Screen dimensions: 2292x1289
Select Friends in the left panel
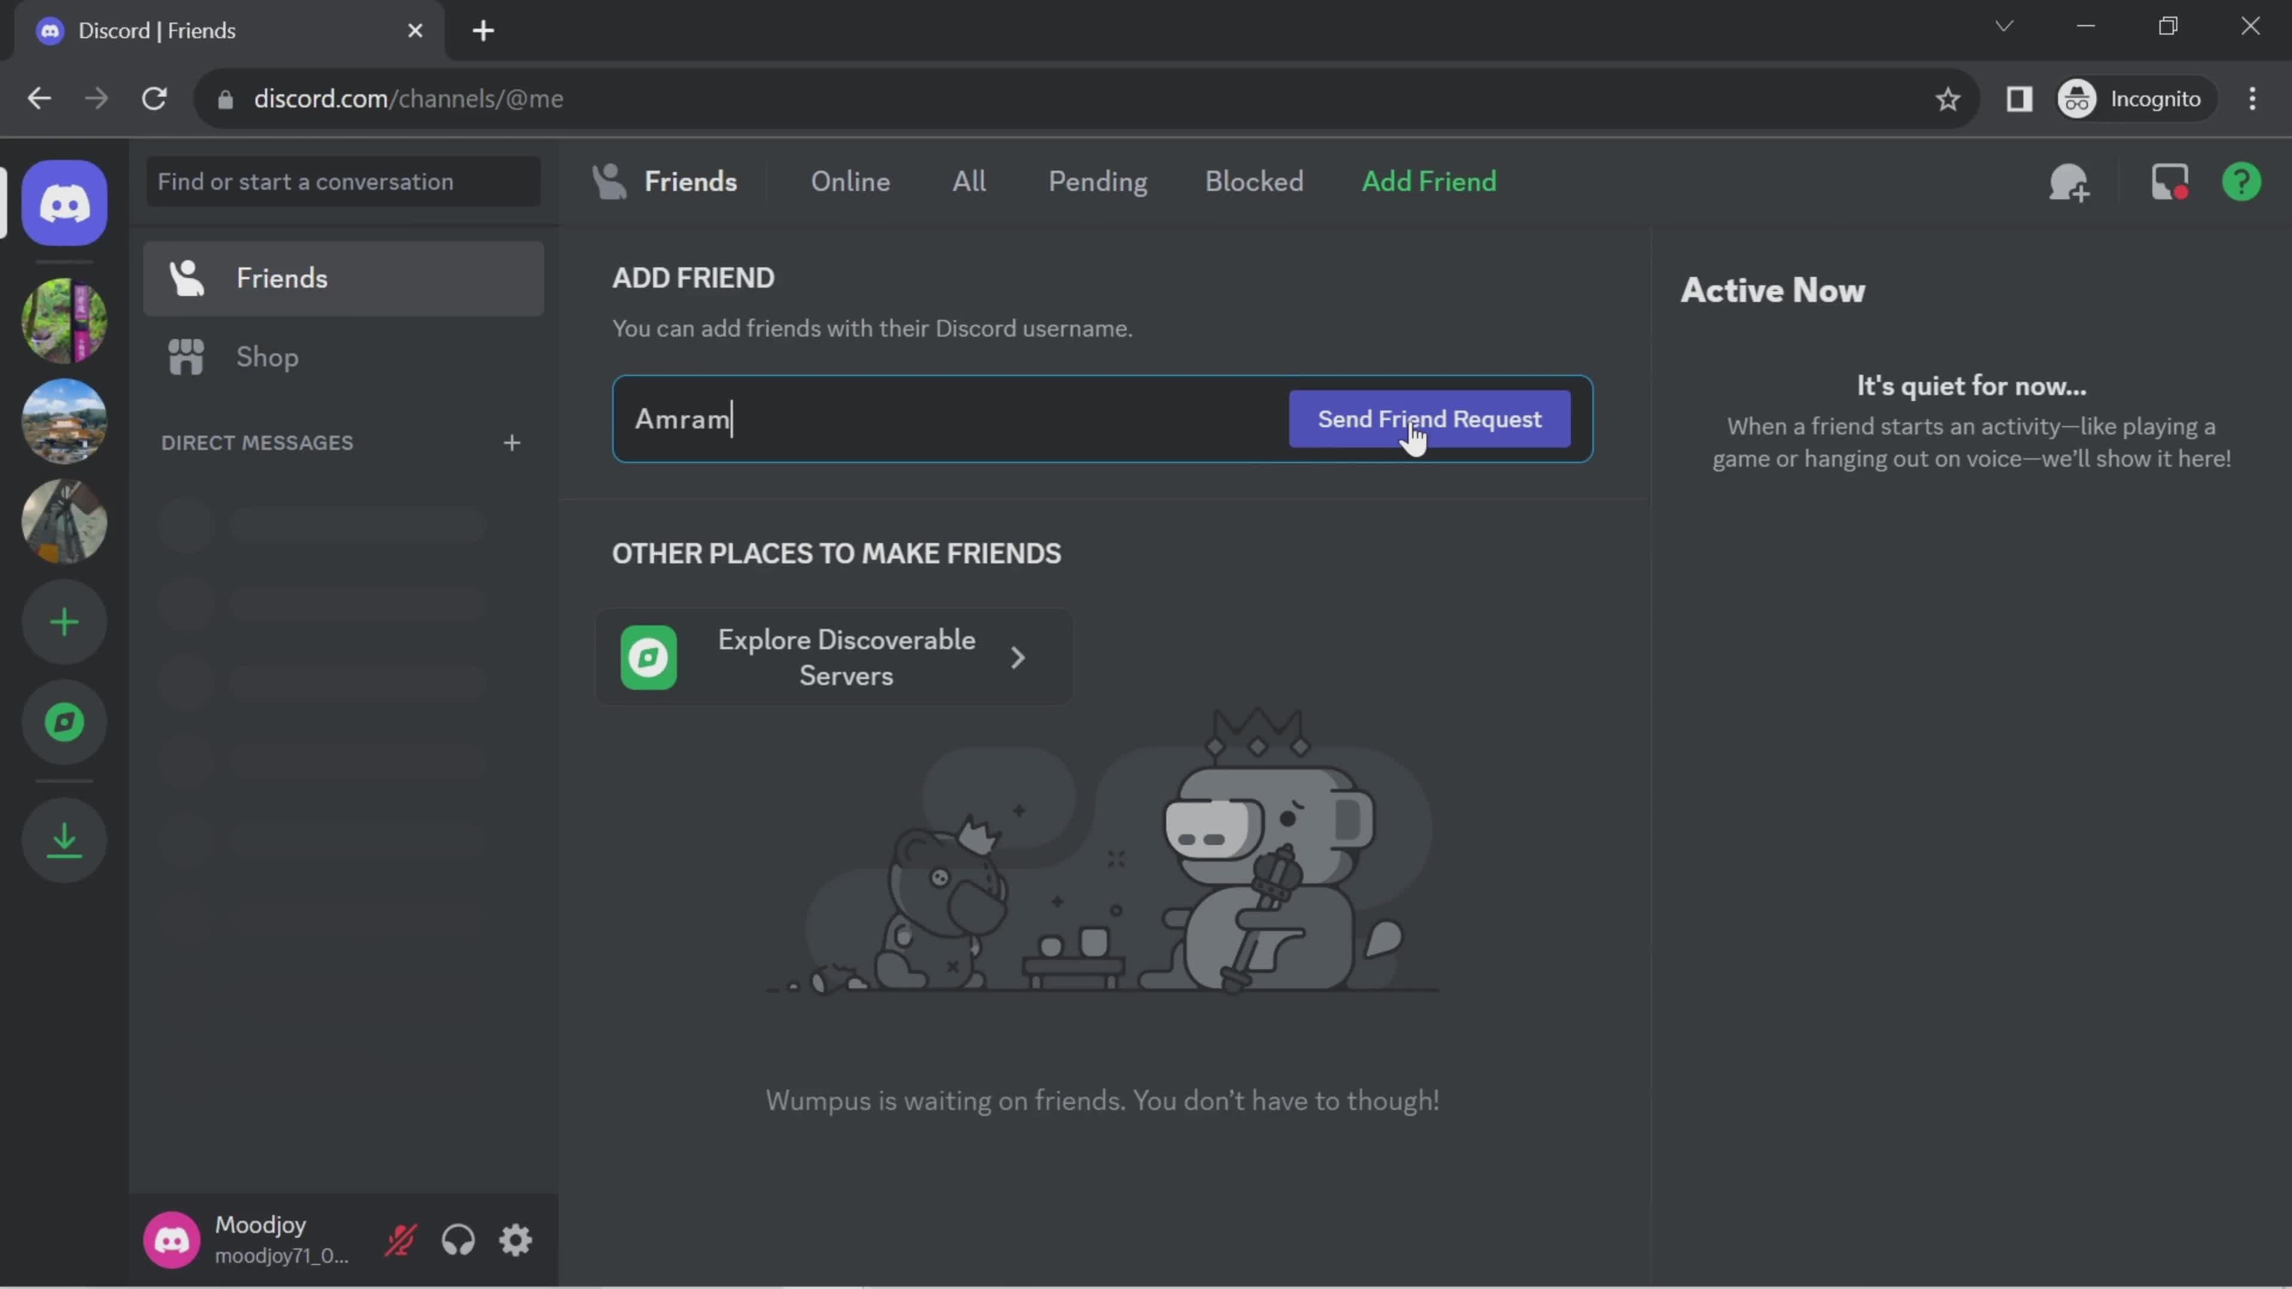click(343, 279)
